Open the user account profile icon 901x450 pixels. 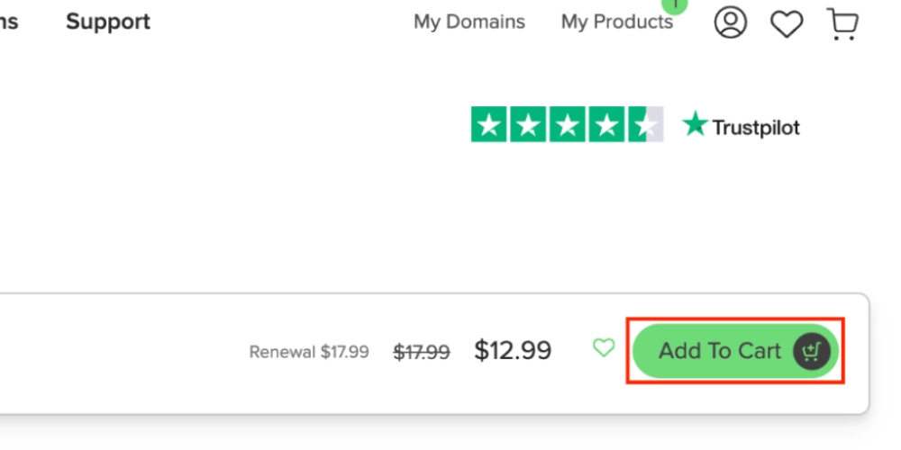(731, 22)
